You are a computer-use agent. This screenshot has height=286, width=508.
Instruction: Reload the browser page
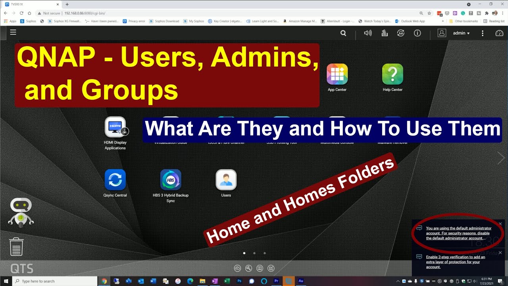click(21, 13)
